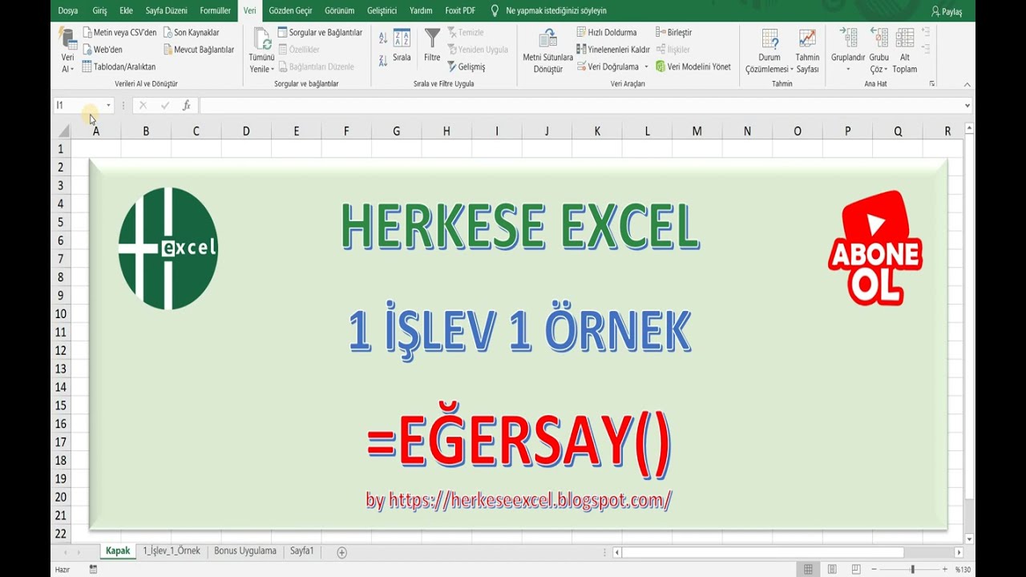Ungroup using Grubu Çöz

(879, 49)
